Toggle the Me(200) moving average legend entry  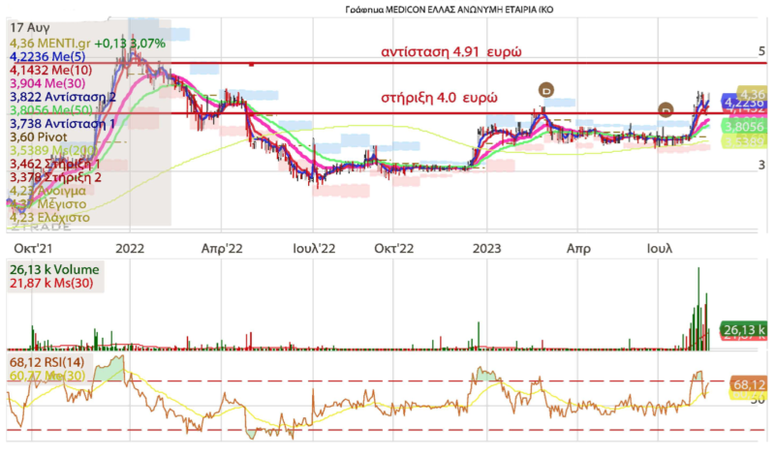[51, 151]
